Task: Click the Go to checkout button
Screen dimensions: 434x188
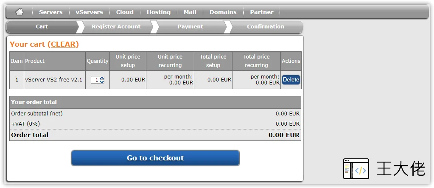Action: (x=155, y=158)
